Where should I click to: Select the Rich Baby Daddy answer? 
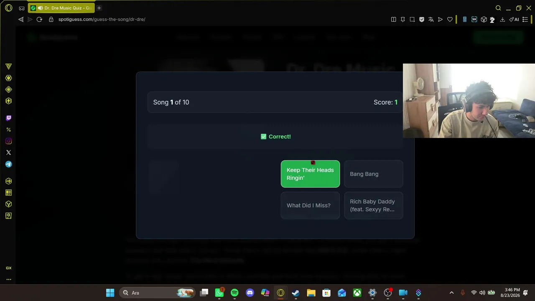(374, 205)
